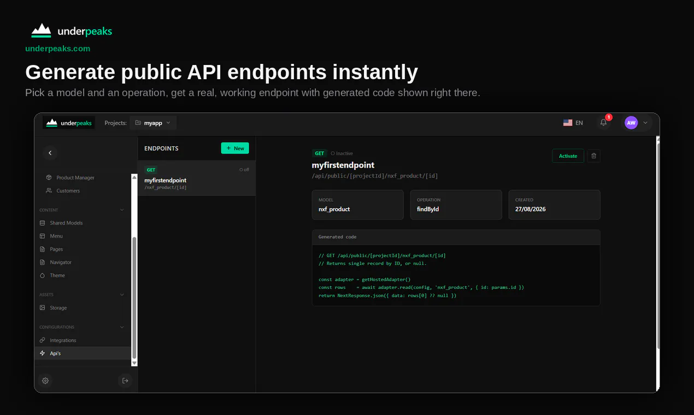The width and height of the screenshot is (694, 415).
Task: Open the EN language selector
Action: (573, 123)
